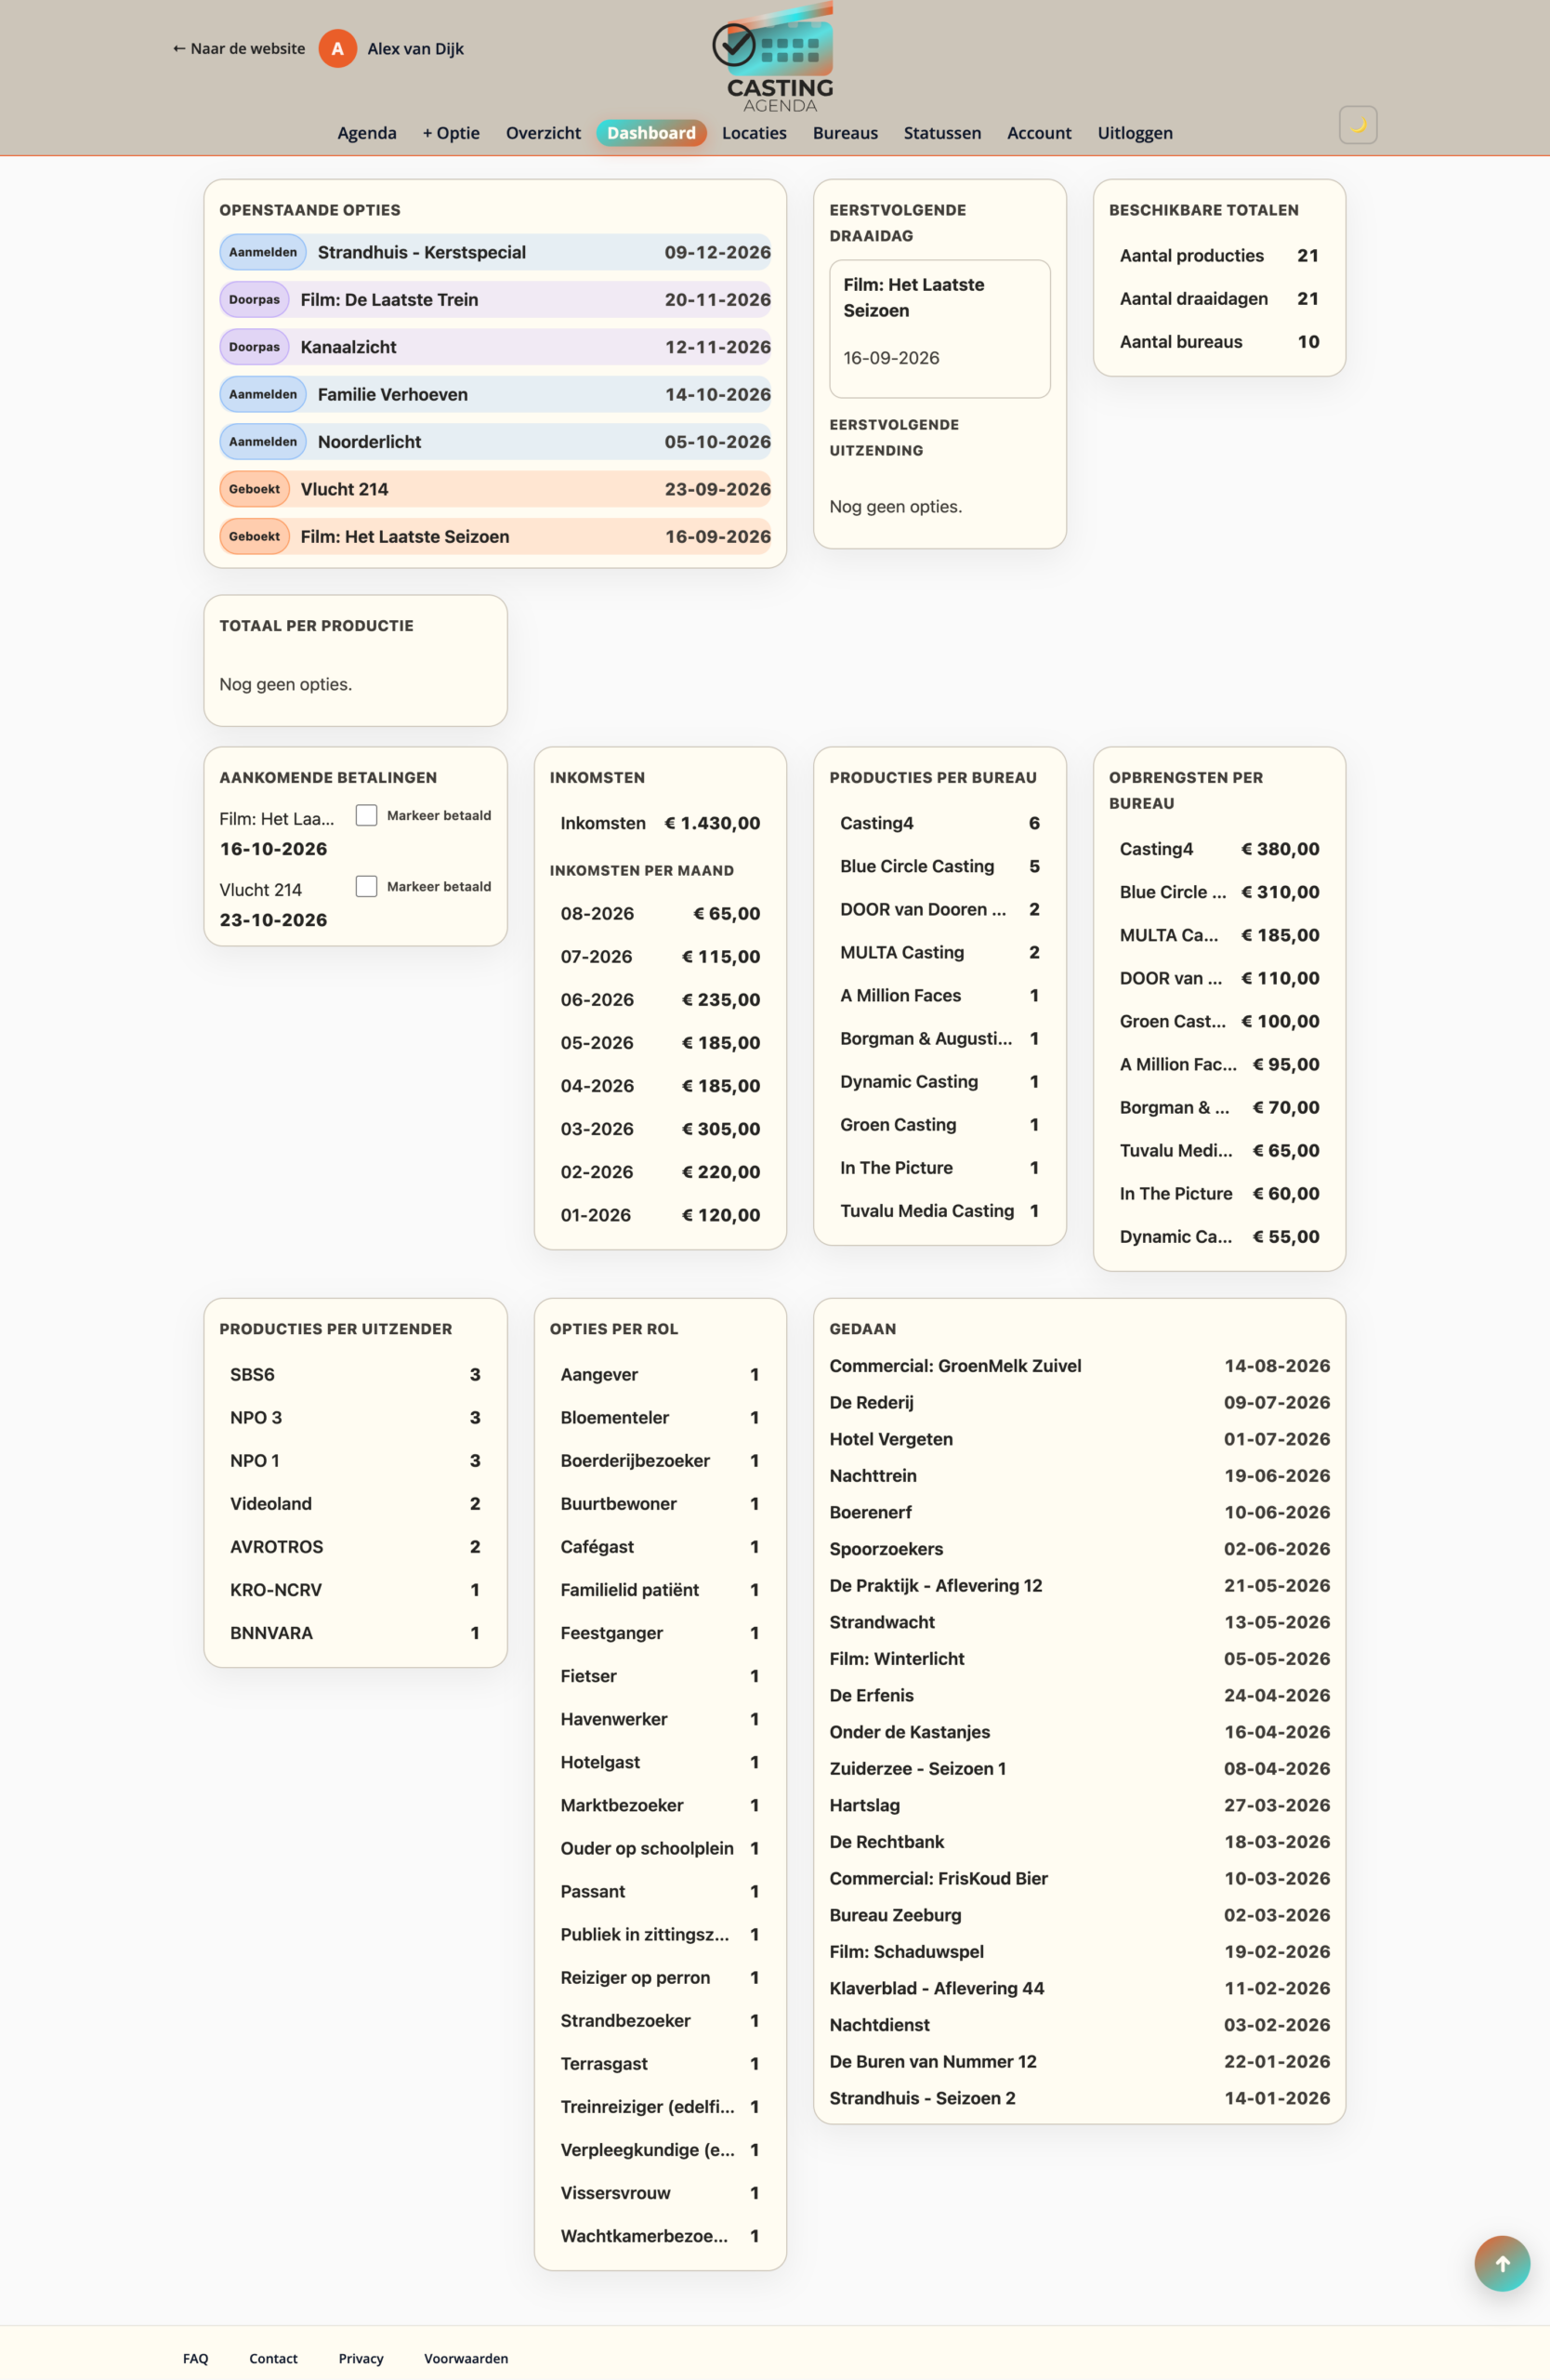Click the Aantal bureaus total row
The height and width of the screenshot is (2380, 1550).
(1218, 341)
